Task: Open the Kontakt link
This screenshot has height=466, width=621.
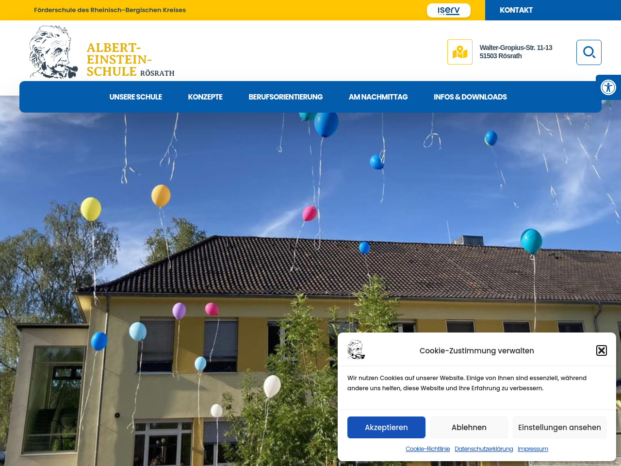Action: coord(516,10)
